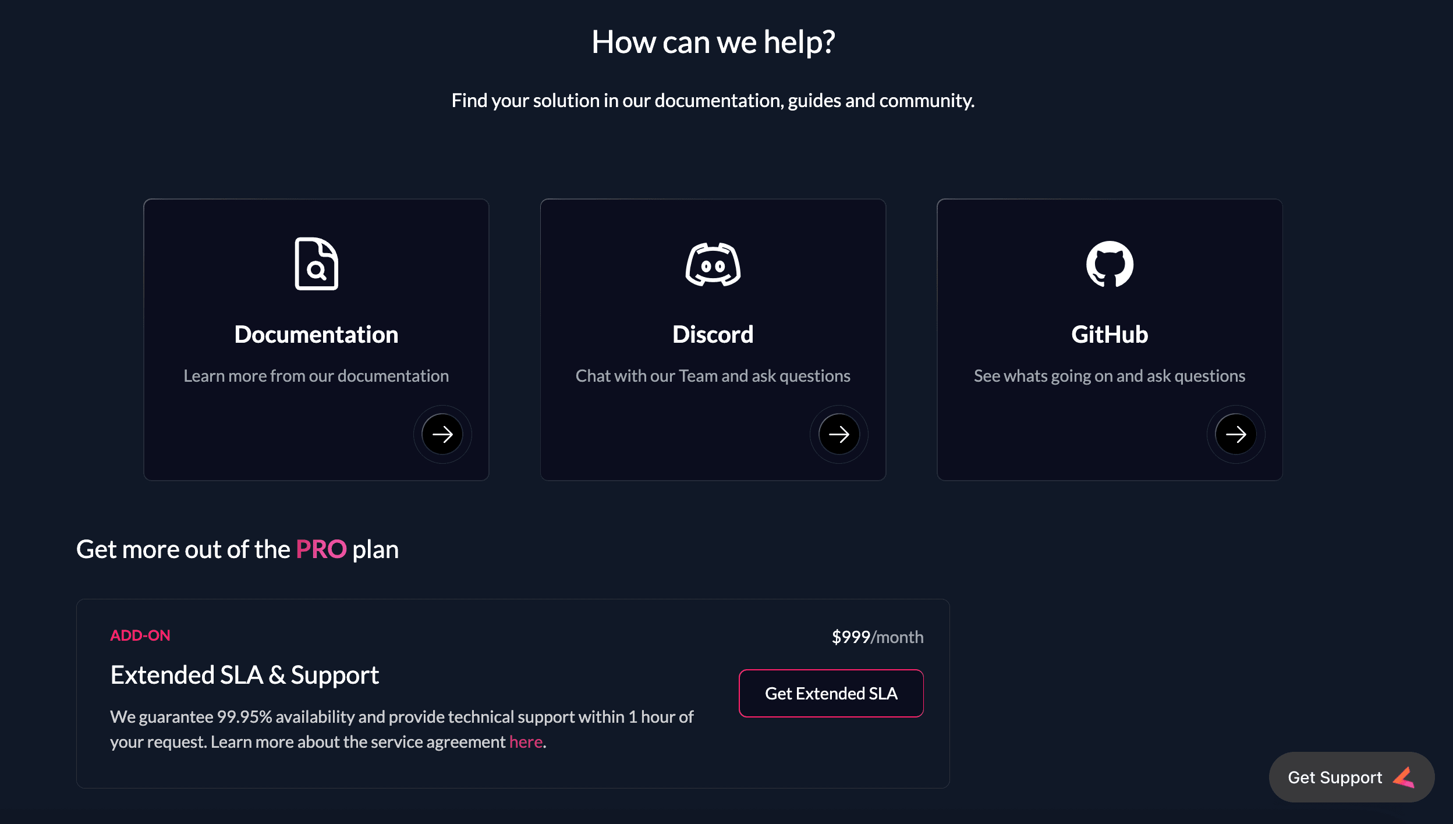The width and height of the screenshot is (1453, 824).
Task: Click the GitHub Octocat logo icon
Action: [x=1110, y=264]
